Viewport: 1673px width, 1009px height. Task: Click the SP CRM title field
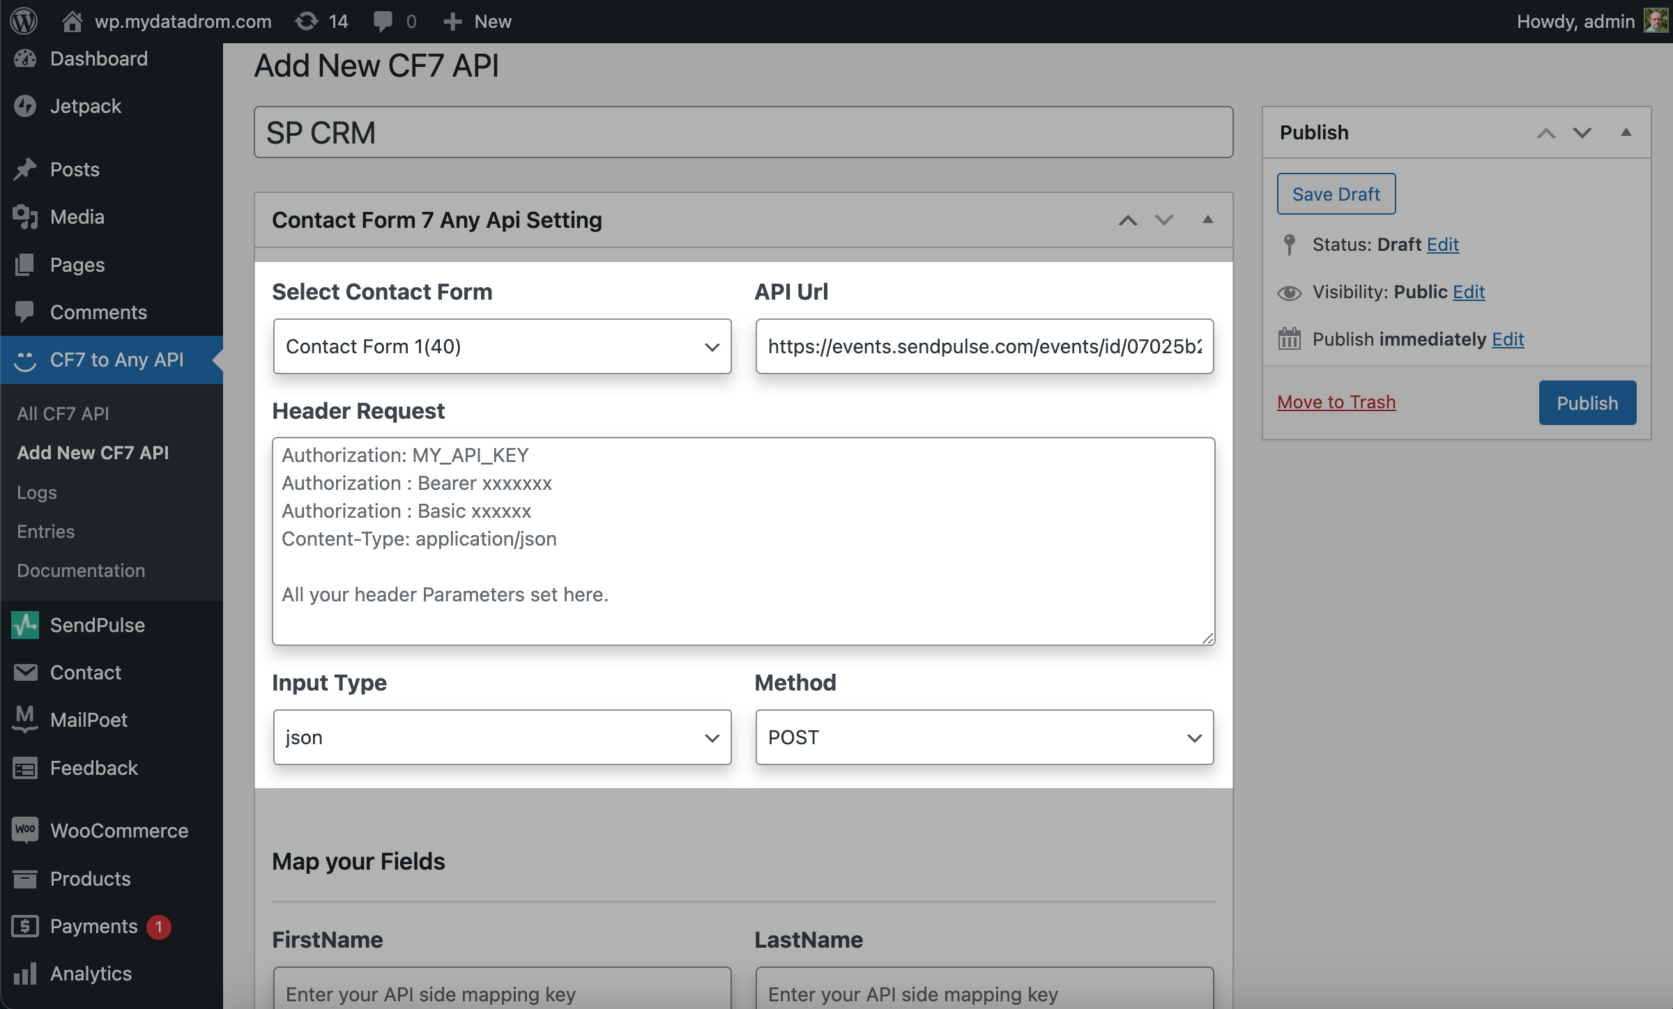tap(743, 132)
